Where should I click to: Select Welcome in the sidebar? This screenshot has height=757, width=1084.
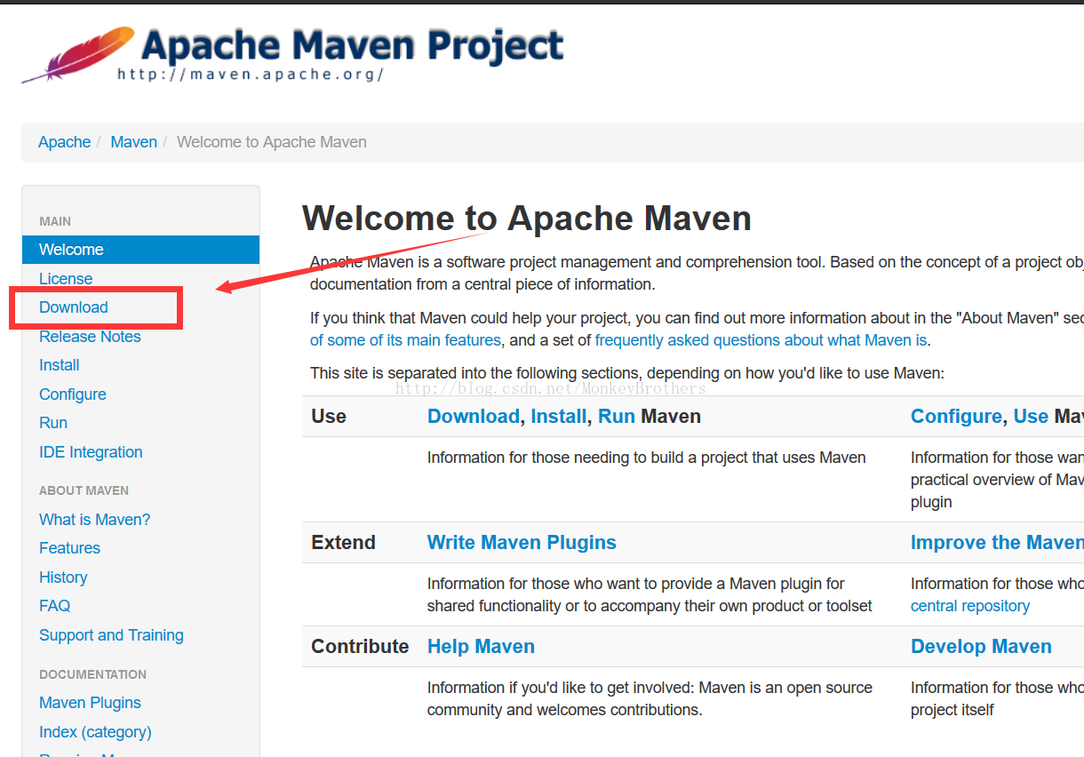click(x=140, y=250)
